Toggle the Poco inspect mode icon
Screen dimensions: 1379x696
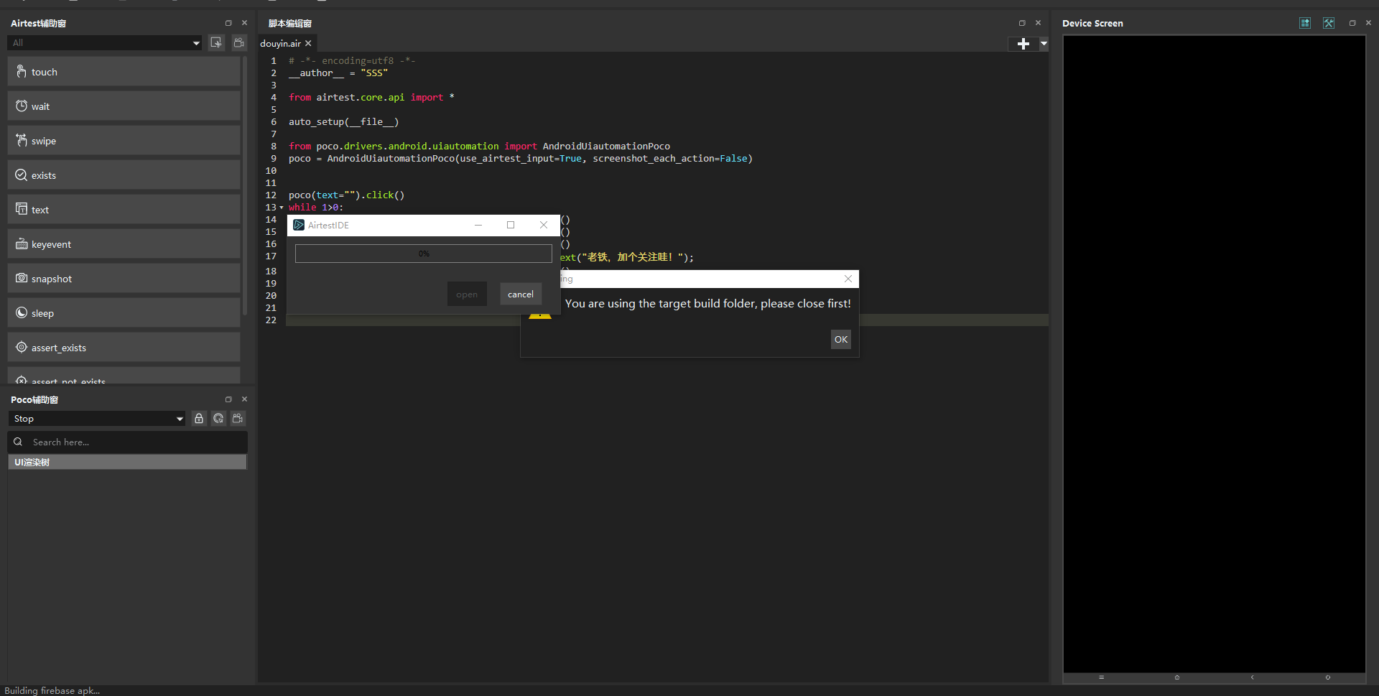point(218,418)
